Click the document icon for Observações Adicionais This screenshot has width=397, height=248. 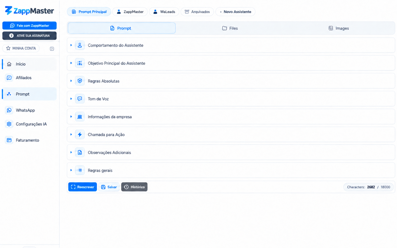(80, 152)
